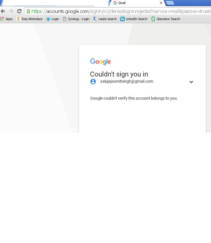
Task: Open a new tab with the tab button
Action: click(170, 3)
